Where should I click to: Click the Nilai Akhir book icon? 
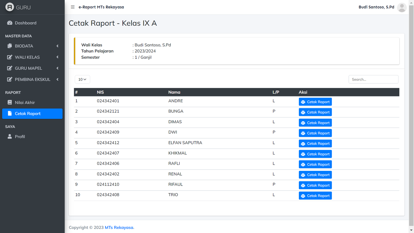pyautogui.click(x=10, y=103)
